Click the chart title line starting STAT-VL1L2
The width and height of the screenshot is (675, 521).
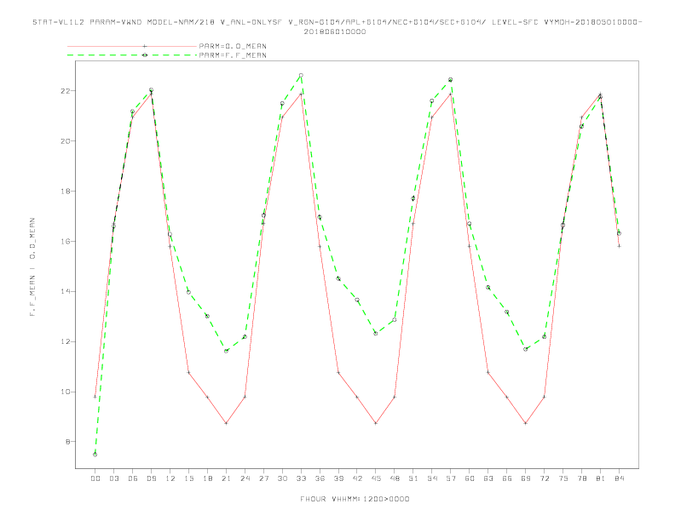[x=337, y=22]
